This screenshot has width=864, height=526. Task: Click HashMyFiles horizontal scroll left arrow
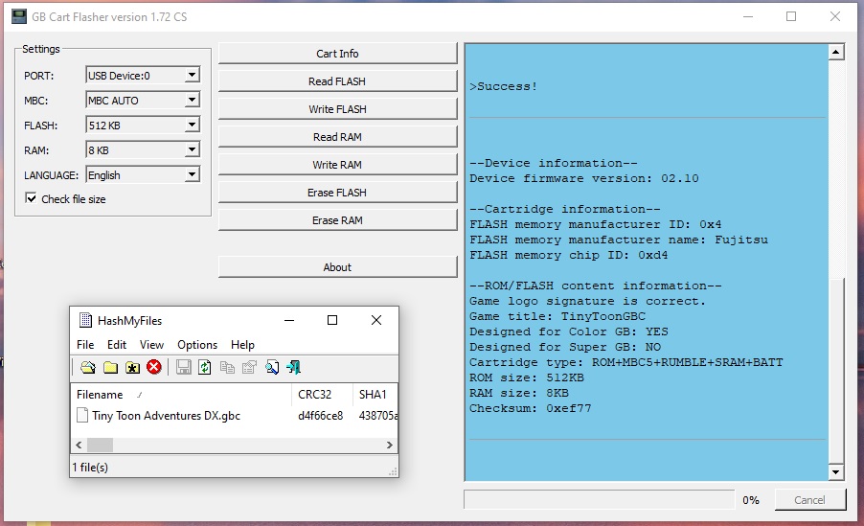79,445
